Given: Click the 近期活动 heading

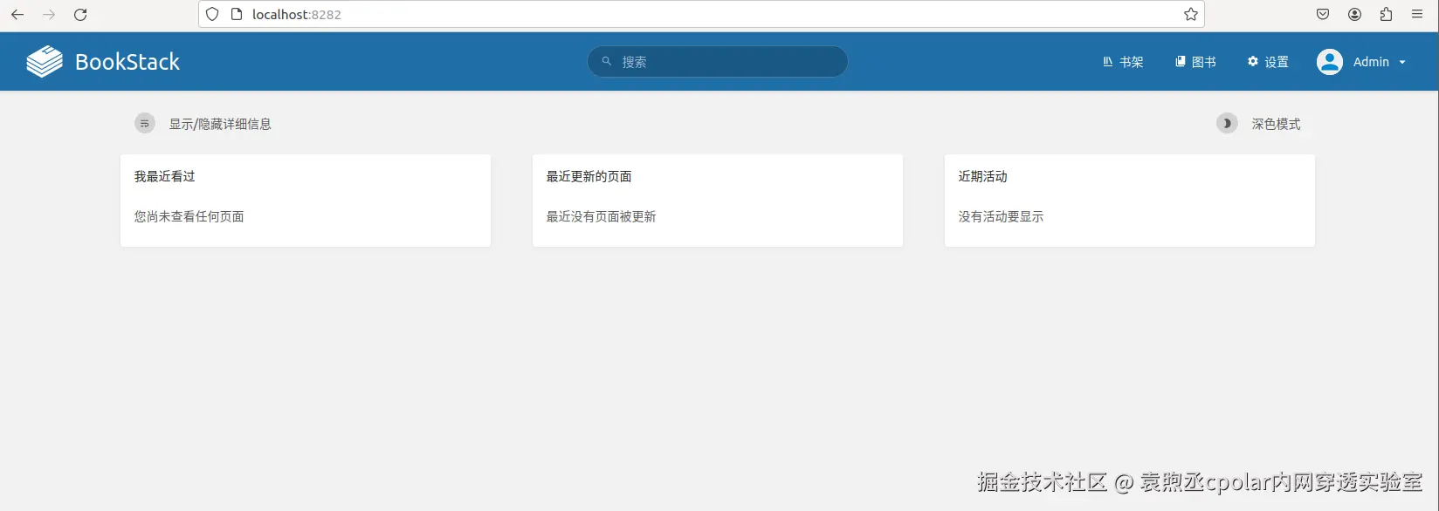Looking at the screenshot, I should [x=982, y=176].
